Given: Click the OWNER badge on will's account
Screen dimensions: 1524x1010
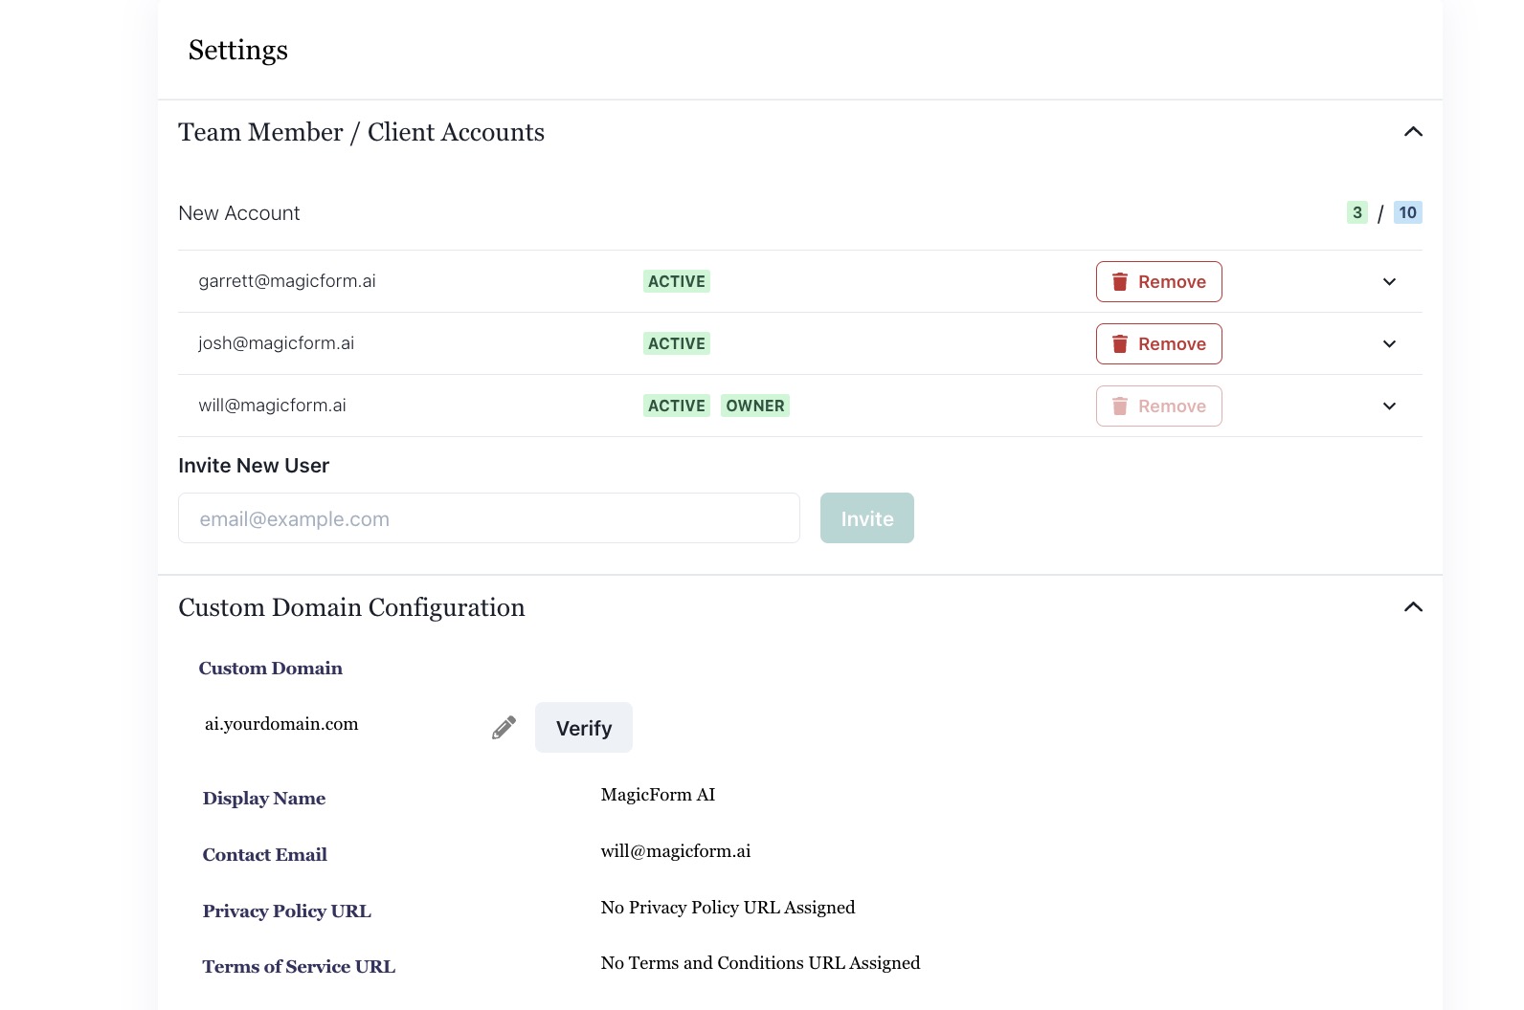Looking at the screenshot, I should coord(754,406).
